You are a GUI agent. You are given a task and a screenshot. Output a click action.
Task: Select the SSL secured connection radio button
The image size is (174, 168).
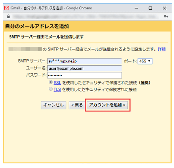pos(51,82)
